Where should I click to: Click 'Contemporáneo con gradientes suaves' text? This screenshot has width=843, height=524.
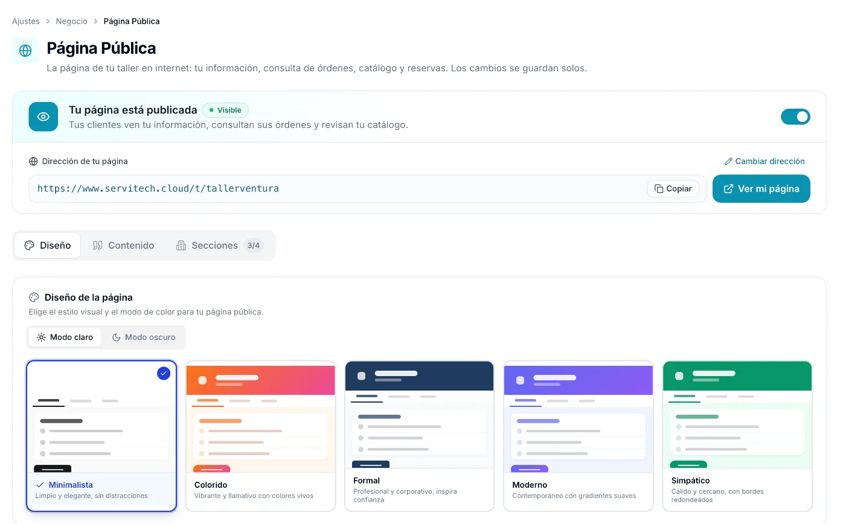(574, 496)
